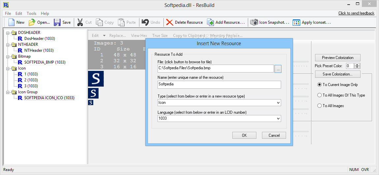
Task: Click True Size in resource pane toolbar
Action: [x=160, y=36]
